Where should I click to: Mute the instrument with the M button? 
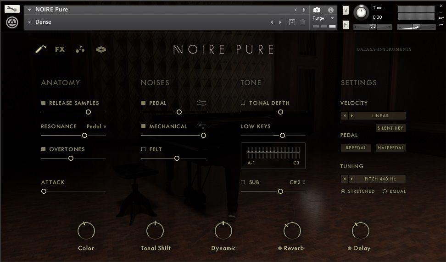(346, 25)
